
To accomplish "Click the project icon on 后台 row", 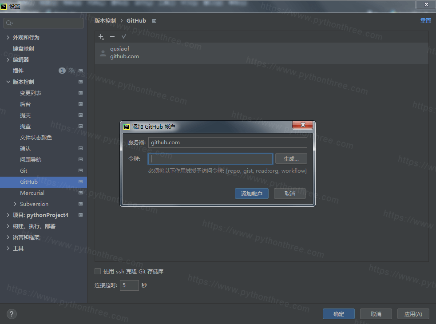I will coord(81,104).
